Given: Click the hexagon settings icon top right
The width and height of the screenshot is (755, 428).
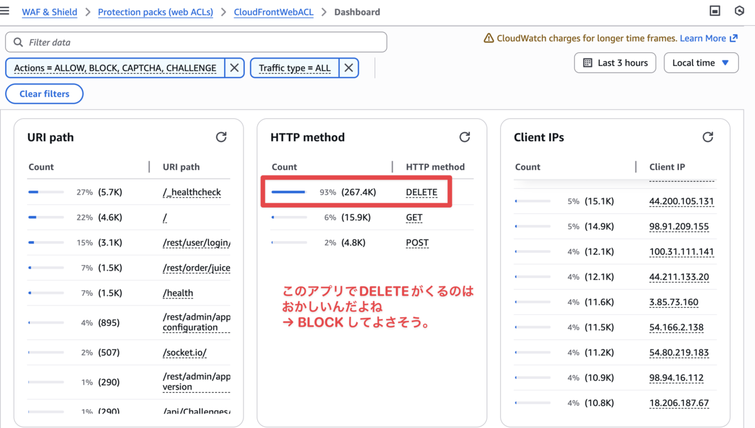Looking at the screenshot, I should (x=740, y=11).
